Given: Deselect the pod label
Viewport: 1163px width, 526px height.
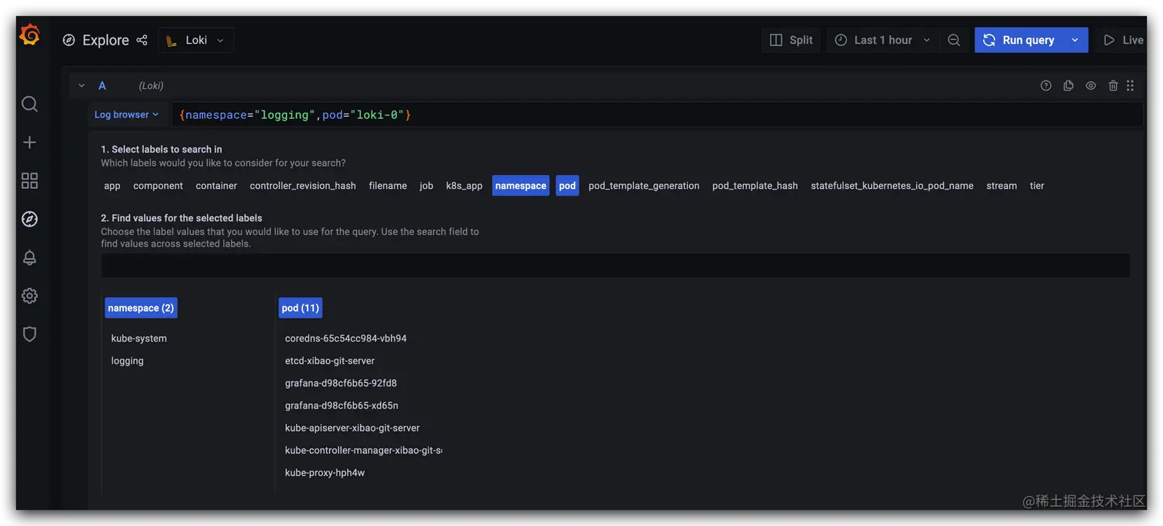Looking at the screenshot, I should tap(568, 186).
